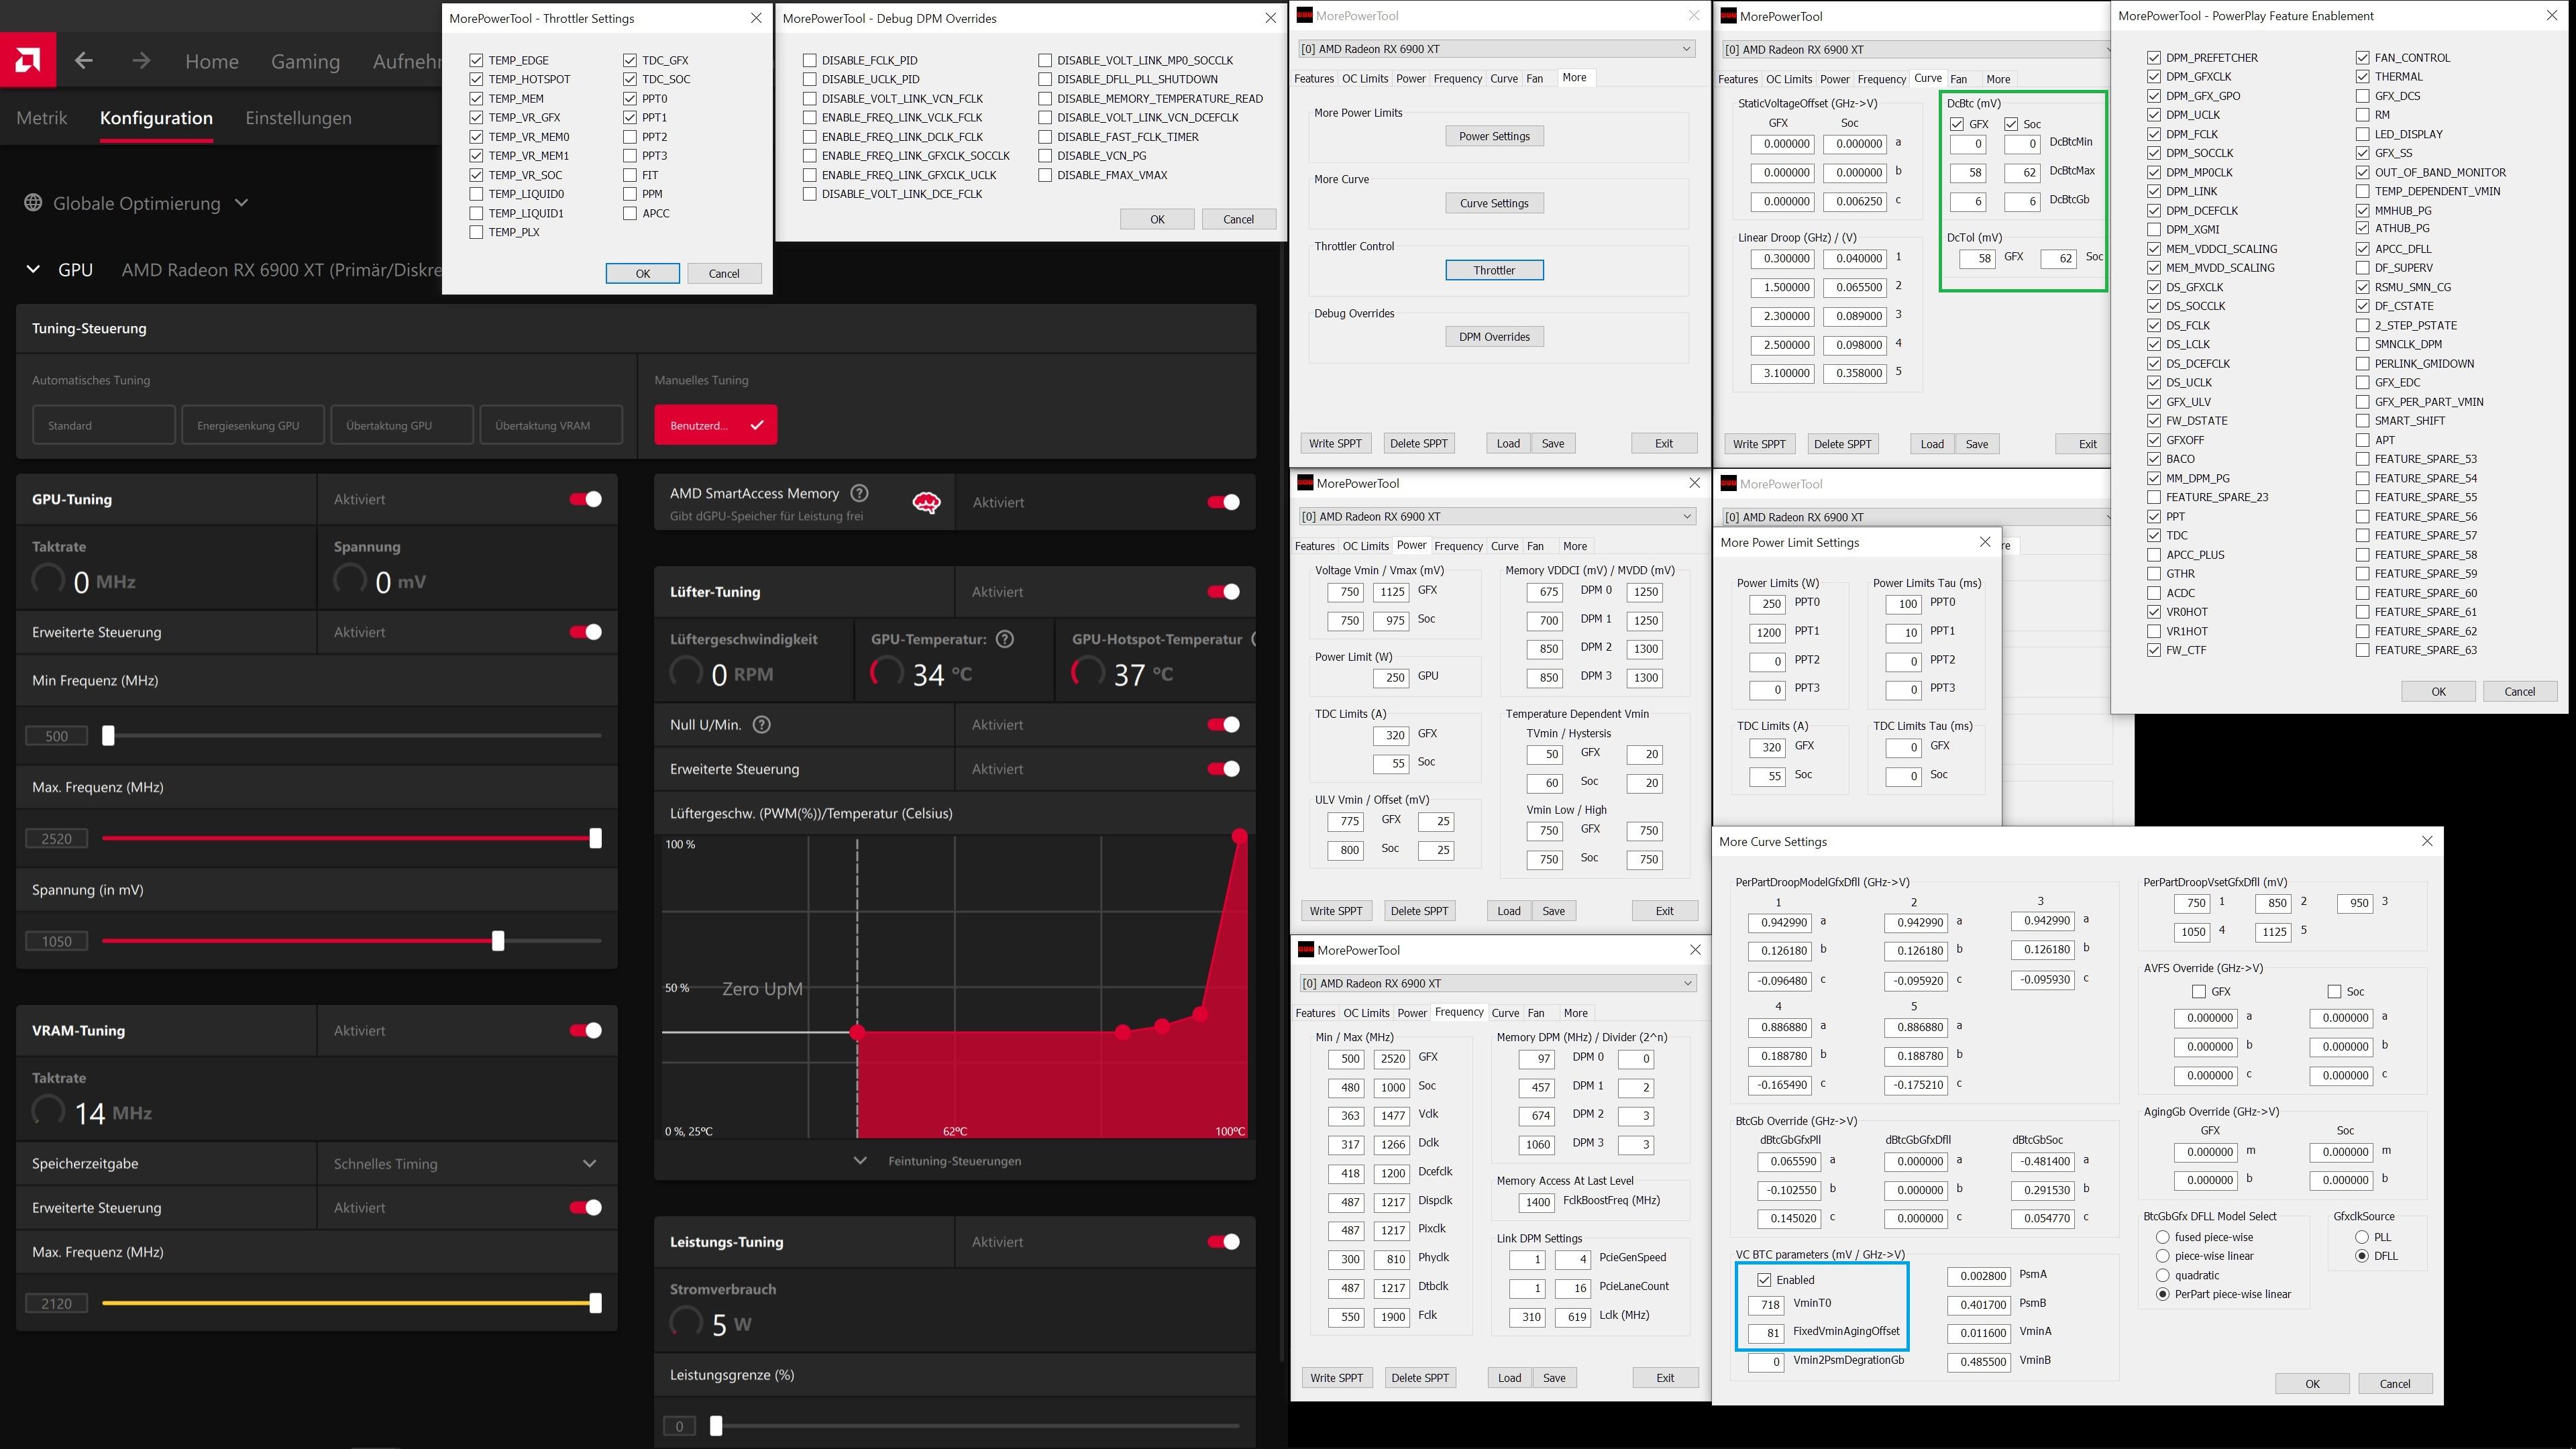Click Cancel in PowerPlay Feature Enablement
Image resolution: width=2576 pixels, height=1449 pixels.
click(x=2519, y=691)
